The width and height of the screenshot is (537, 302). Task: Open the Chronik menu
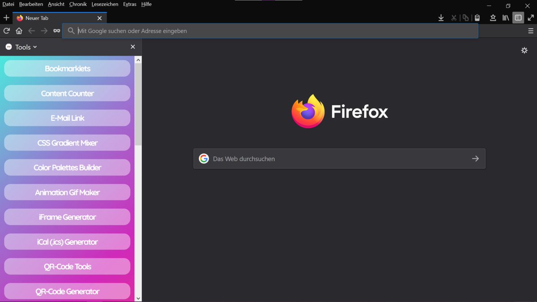tap(78, 4)
